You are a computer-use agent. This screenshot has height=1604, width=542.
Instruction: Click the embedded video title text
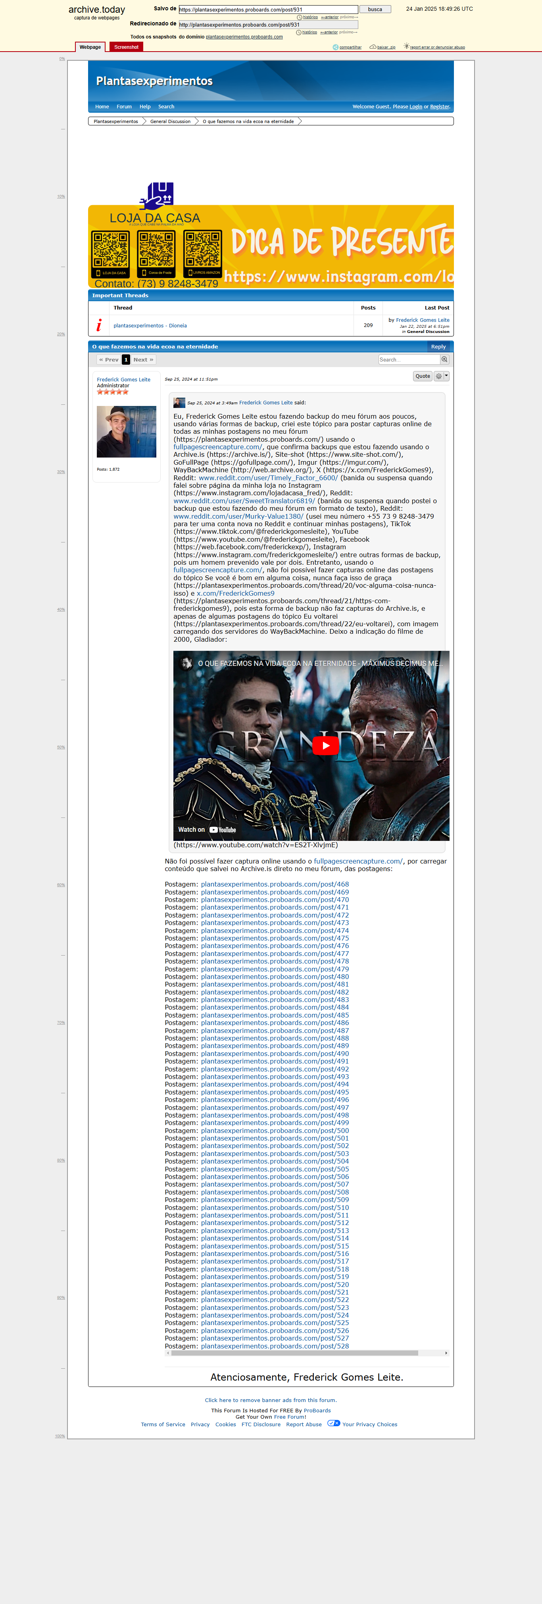(321, 664)
